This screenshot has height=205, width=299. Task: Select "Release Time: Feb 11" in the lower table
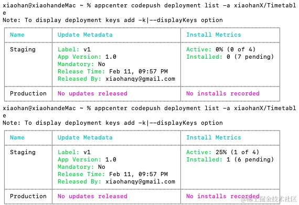pyautogui.click(x=113, y=174)
